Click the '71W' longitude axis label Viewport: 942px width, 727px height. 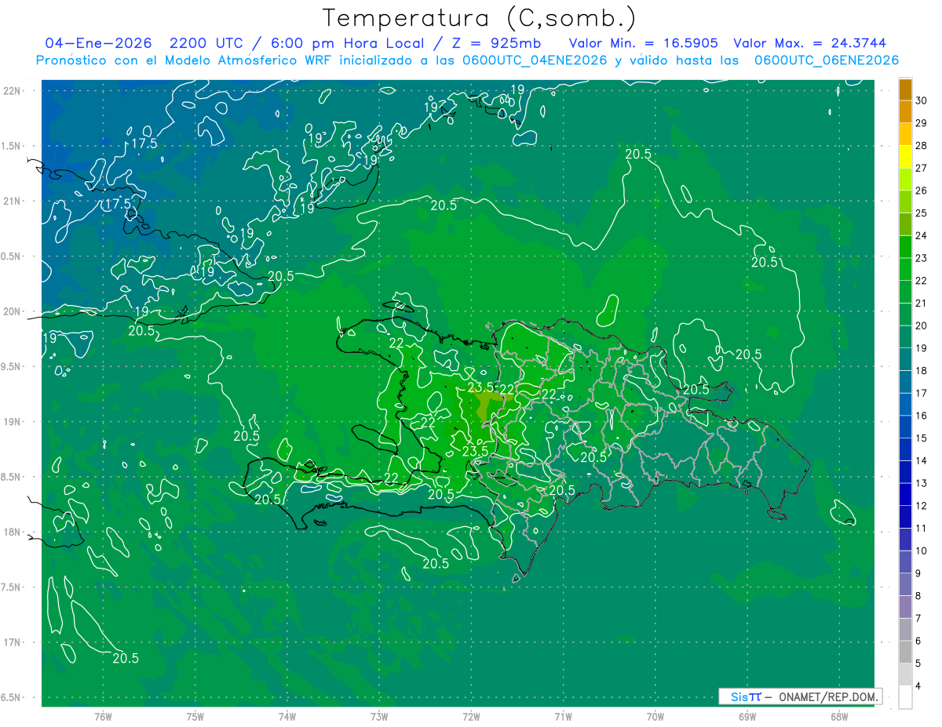pyautogui.click(x=563, y=716)
